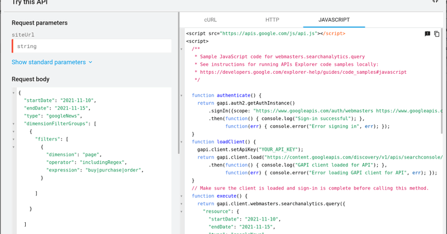Viewport: 447px width, 234px height.
Task: Collapse the request body's top-level opening brace
Action: pos(13,93)
